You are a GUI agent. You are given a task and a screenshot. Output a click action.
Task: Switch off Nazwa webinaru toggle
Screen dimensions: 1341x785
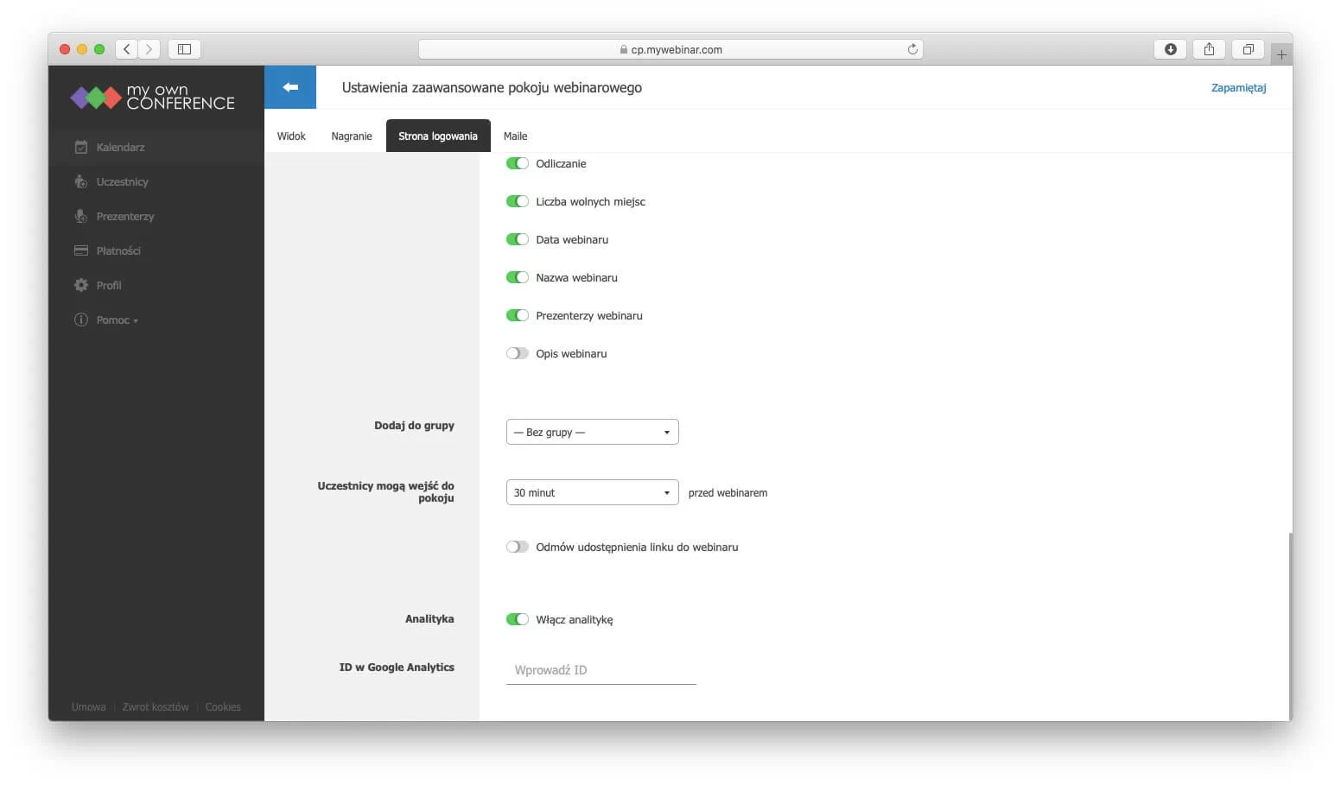pos(518,277)
